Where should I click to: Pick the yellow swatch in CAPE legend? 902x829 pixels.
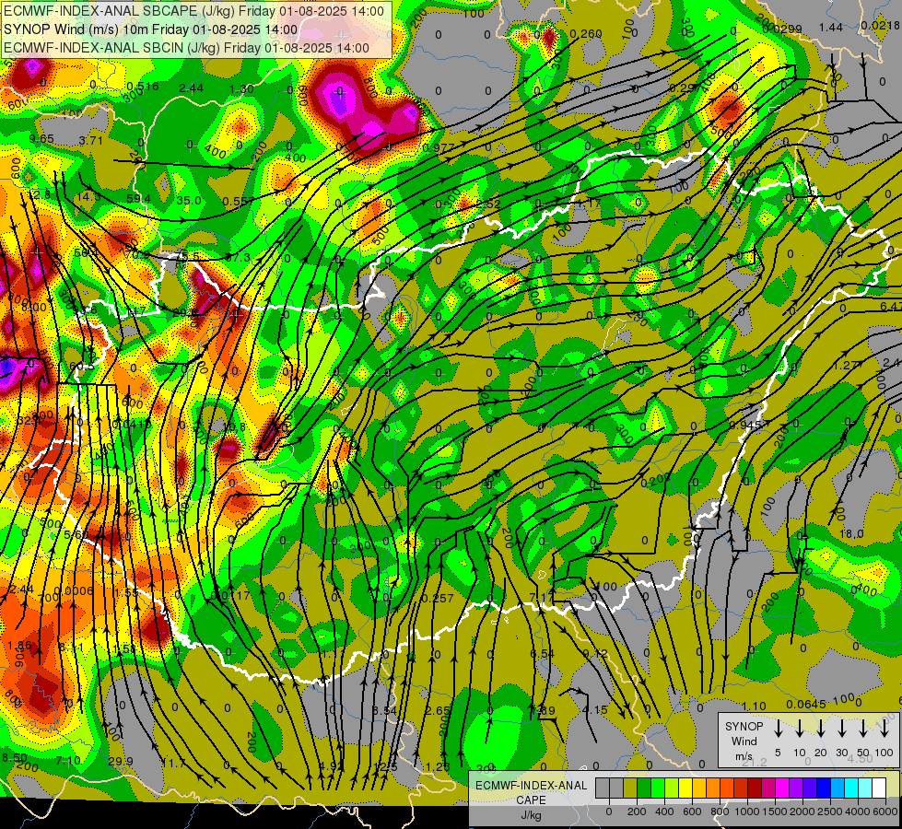(685, 788)
